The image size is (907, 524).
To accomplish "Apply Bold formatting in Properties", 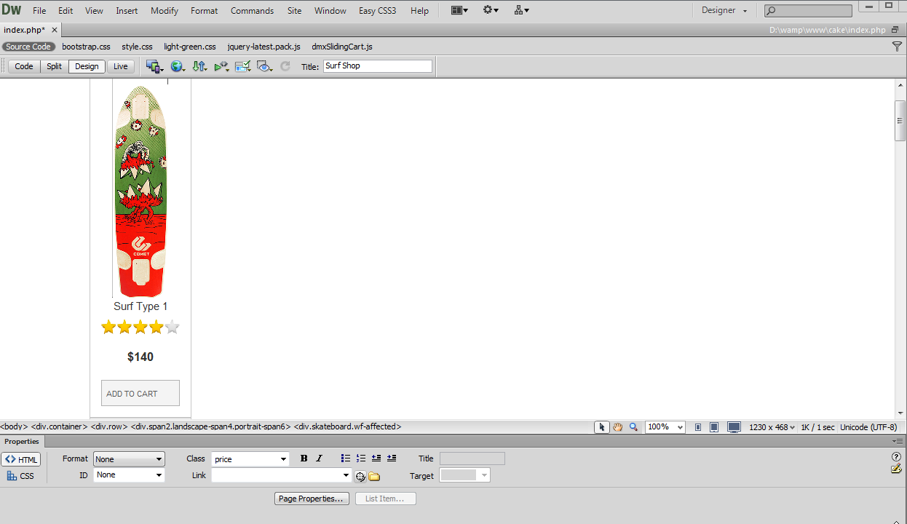I will (304, 458).
